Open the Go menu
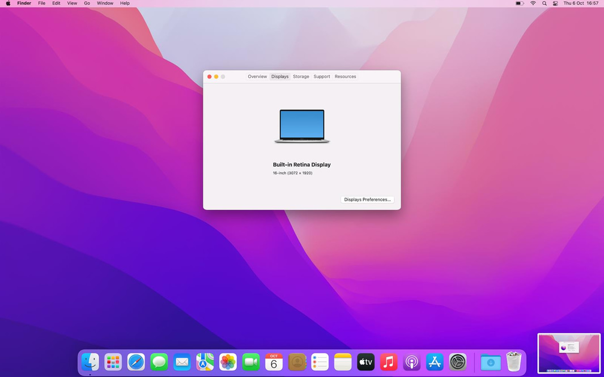Viewport: 604px width, 377px height. (87, 3)
